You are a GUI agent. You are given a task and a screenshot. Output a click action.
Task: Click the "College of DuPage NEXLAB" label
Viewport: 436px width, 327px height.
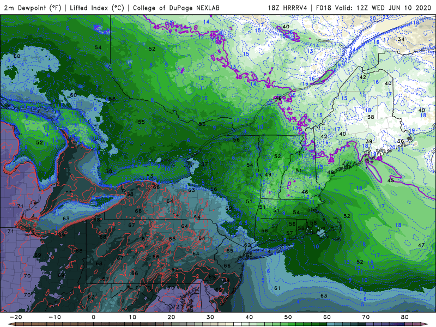click(x=176, y=8)
